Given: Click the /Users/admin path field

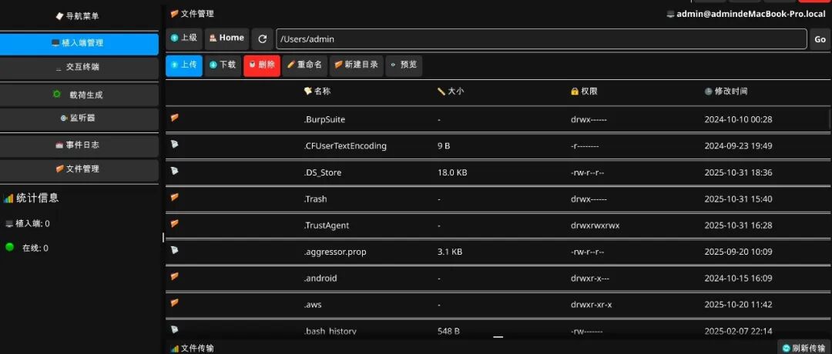Looking at the screenshot, I should [542, 39].
